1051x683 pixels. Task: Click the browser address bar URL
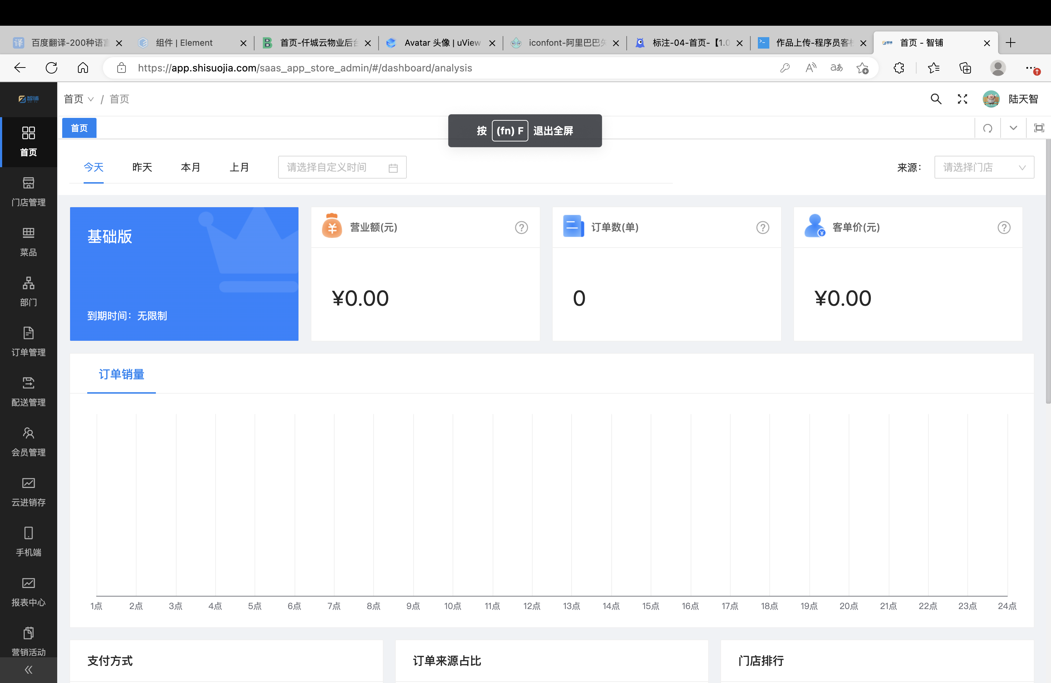(305, 68)
